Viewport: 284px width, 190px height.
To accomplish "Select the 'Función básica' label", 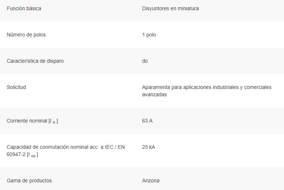I will [24, 8].
